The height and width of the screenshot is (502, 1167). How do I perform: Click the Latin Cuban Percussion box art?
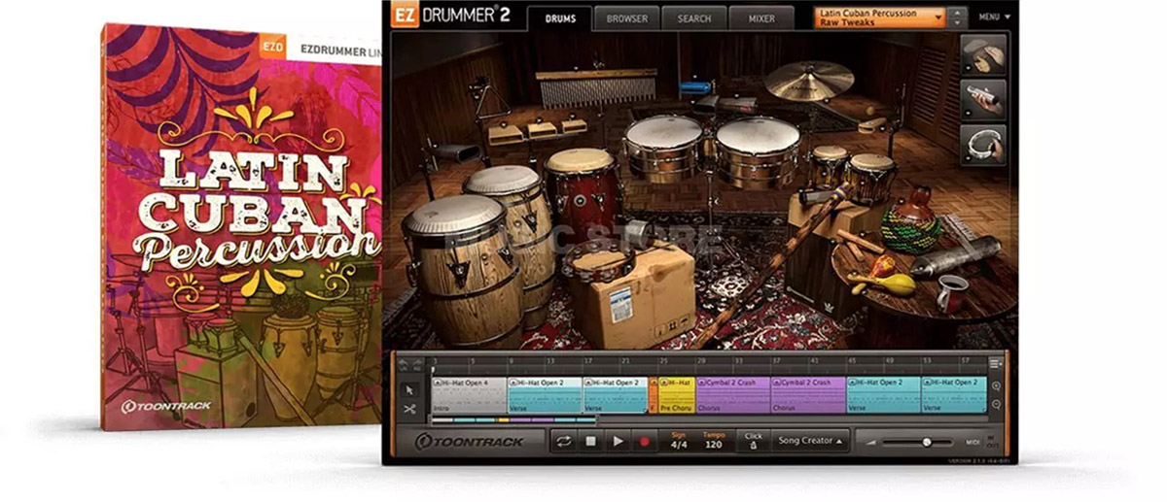pyautogui.click(x=242, y=228)
